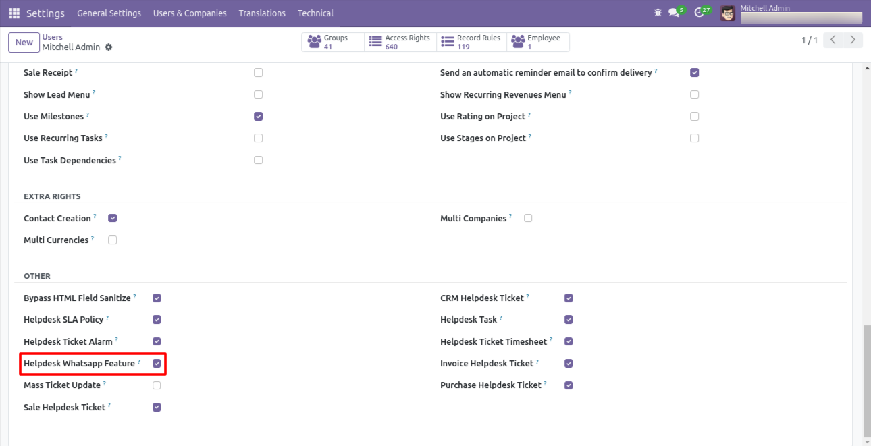
Task: Click help tooltip next to Mass Ticket Update
Action: [105, 383]
